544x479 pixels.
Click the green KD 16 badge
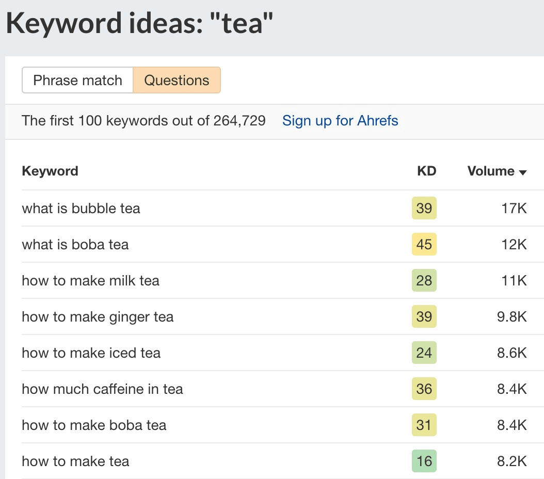click(424, 461)
